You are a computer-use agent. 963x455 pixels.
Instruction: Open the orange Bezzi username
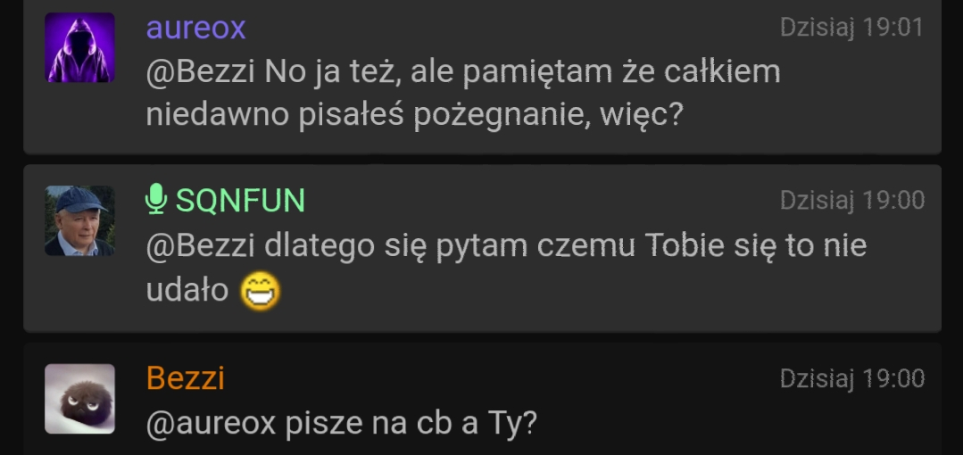(185, 378)
